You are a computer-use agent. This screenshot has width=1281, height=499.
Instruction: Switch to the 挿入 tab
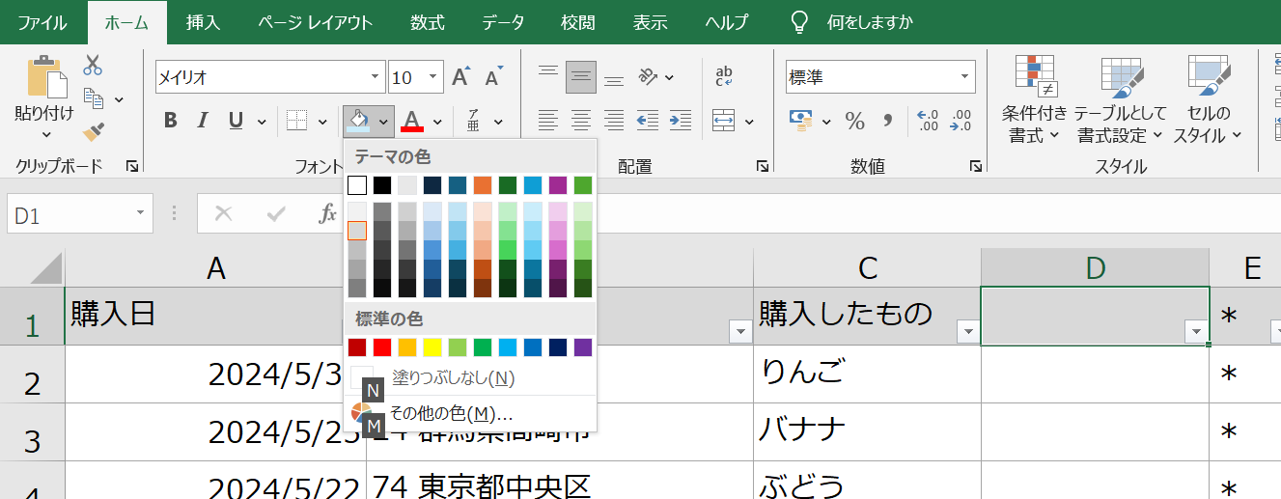coord(203,22)
